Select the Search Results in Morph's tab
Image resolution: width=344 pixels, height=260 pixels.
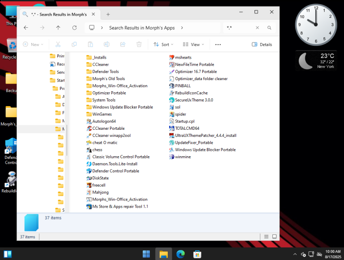(x=59, y=14)
